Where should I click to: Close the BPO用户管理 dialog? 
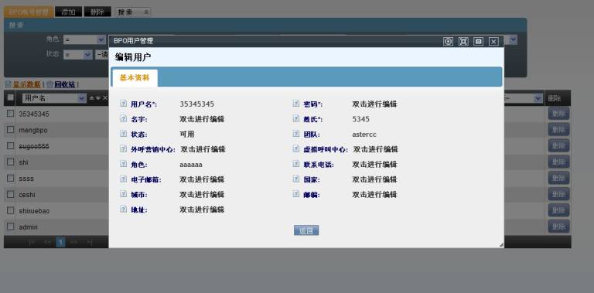tap(493, 41)
